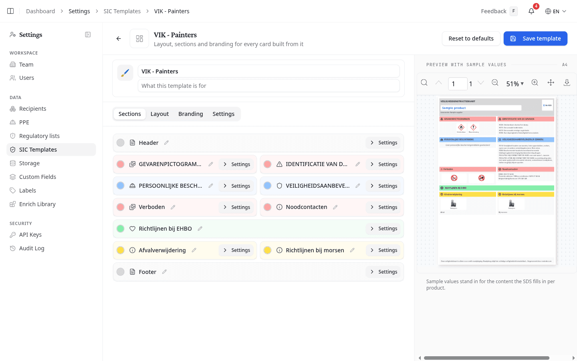
Task: Change the blue swatch for VEILIGHEIDSAANBEVE…
Action: [268, 186]
